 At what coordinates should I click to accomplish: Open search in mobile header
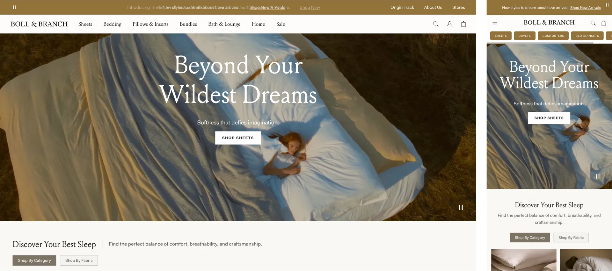pyautogui.click(x=593, y=23)
